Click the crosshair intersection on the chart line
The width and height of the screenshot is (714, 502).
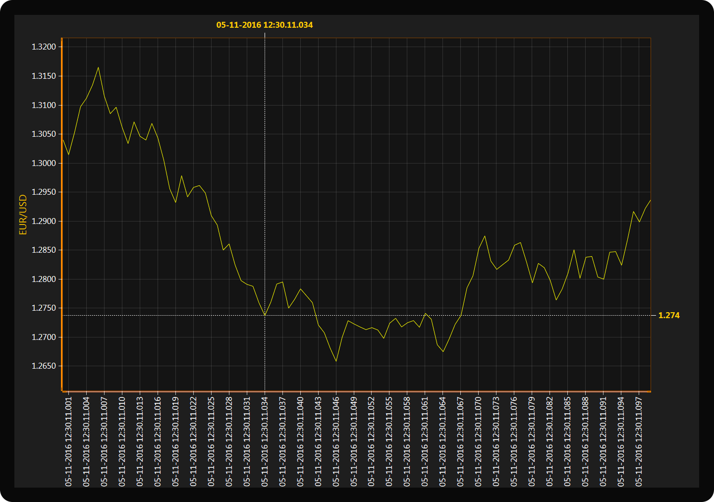tap(265, 316)
